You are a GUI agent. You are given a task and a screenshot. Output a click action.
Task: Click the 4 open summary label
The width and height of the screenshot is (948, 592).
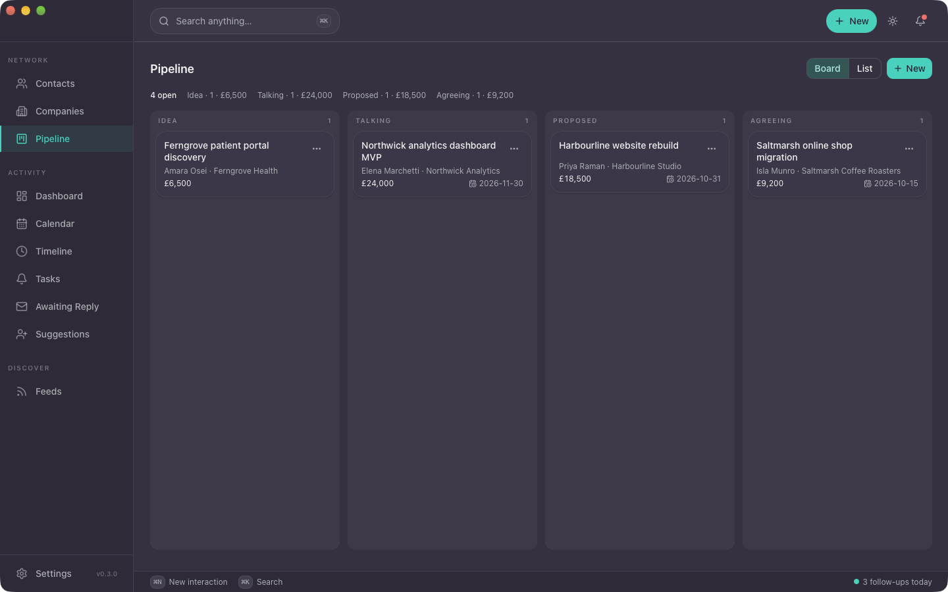click(163, 95)
